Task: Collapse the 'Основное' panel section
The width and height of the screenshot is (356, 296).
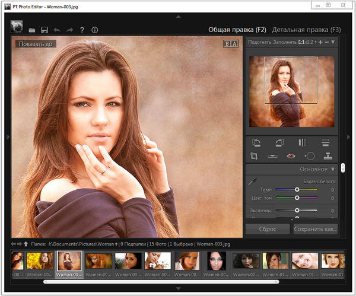Action: tap(332, 169)
